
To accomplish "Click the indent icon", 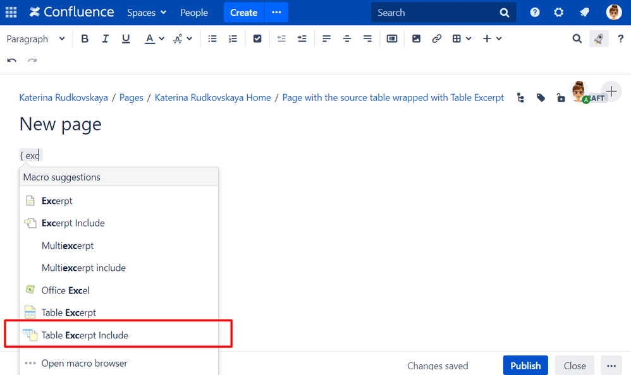I will pyautogui.click(x=302, y=39).
